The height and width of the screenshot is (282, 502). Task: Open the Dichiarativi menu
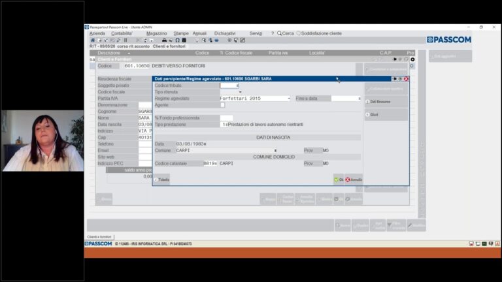[225, 33]
